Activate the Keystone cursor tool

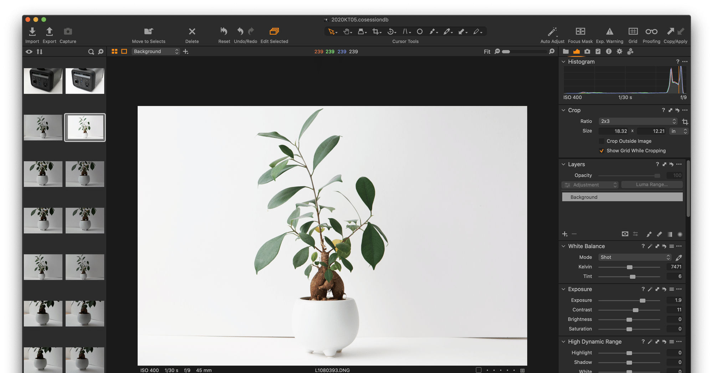406,32
